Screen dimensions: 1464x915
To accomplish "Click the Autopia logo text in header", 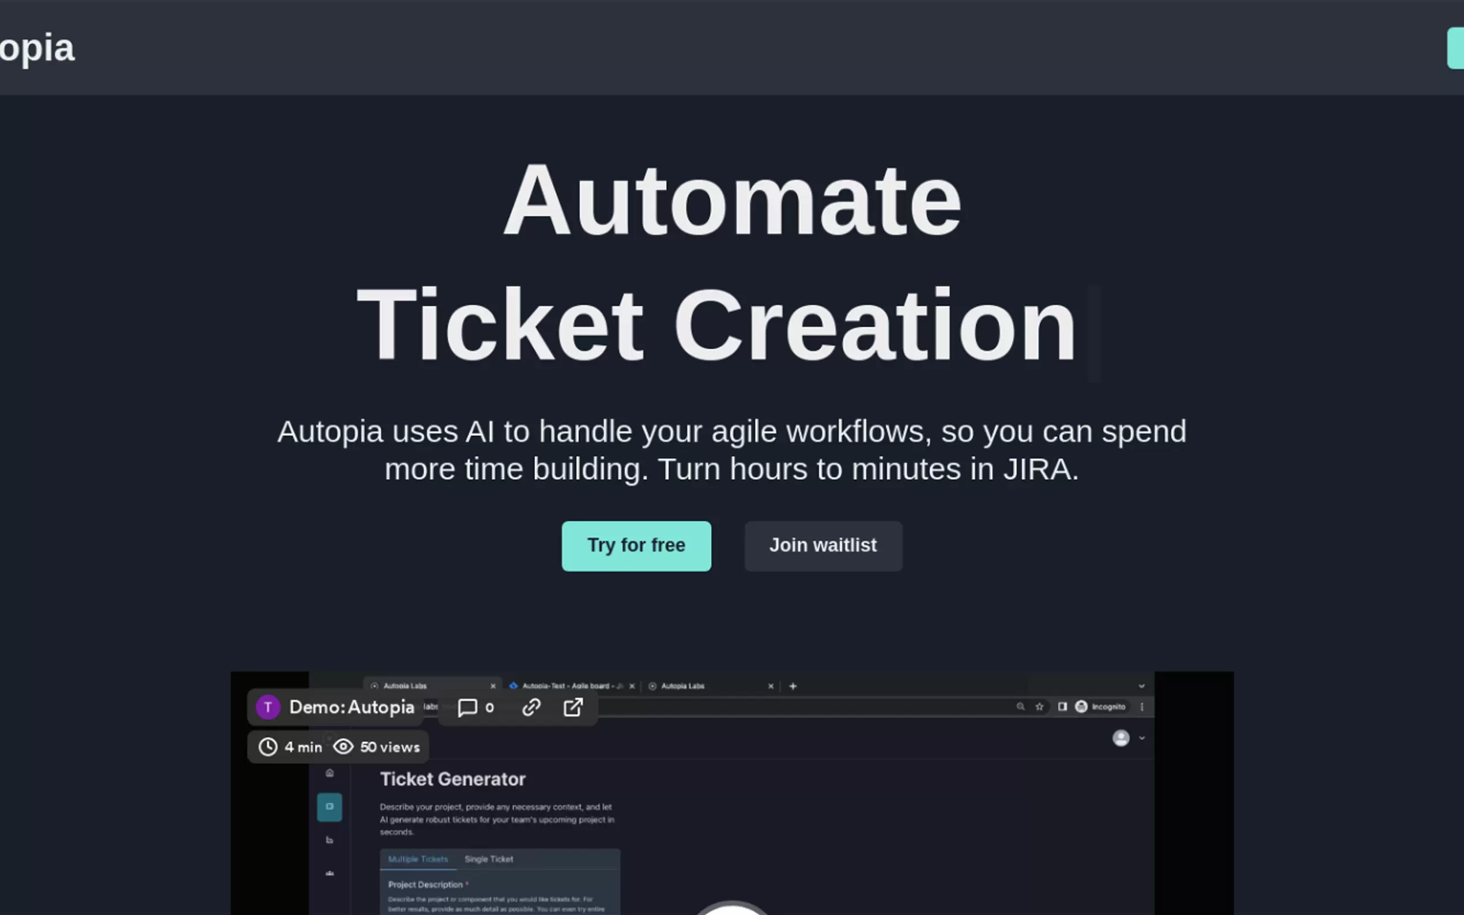I will [36, 48].
